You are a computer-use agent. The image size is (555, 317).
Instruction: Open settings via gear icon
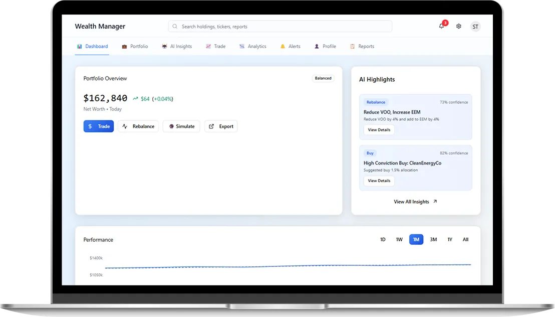pos(459,26)
